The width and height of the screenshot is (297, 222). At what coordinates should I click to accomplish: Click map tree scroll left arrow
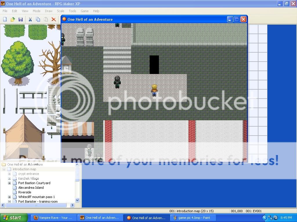tap(3, 205)
